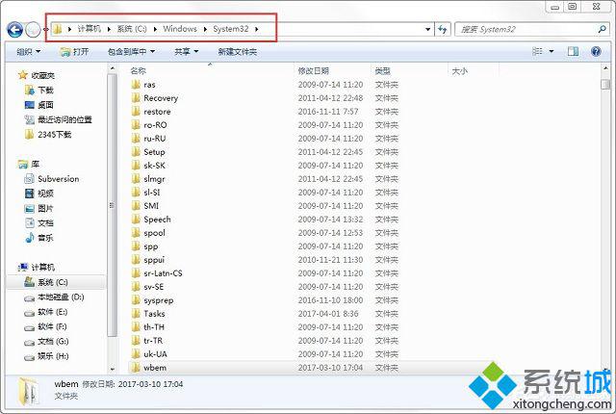Open the 包含到库中 menu

pos(131,51)
